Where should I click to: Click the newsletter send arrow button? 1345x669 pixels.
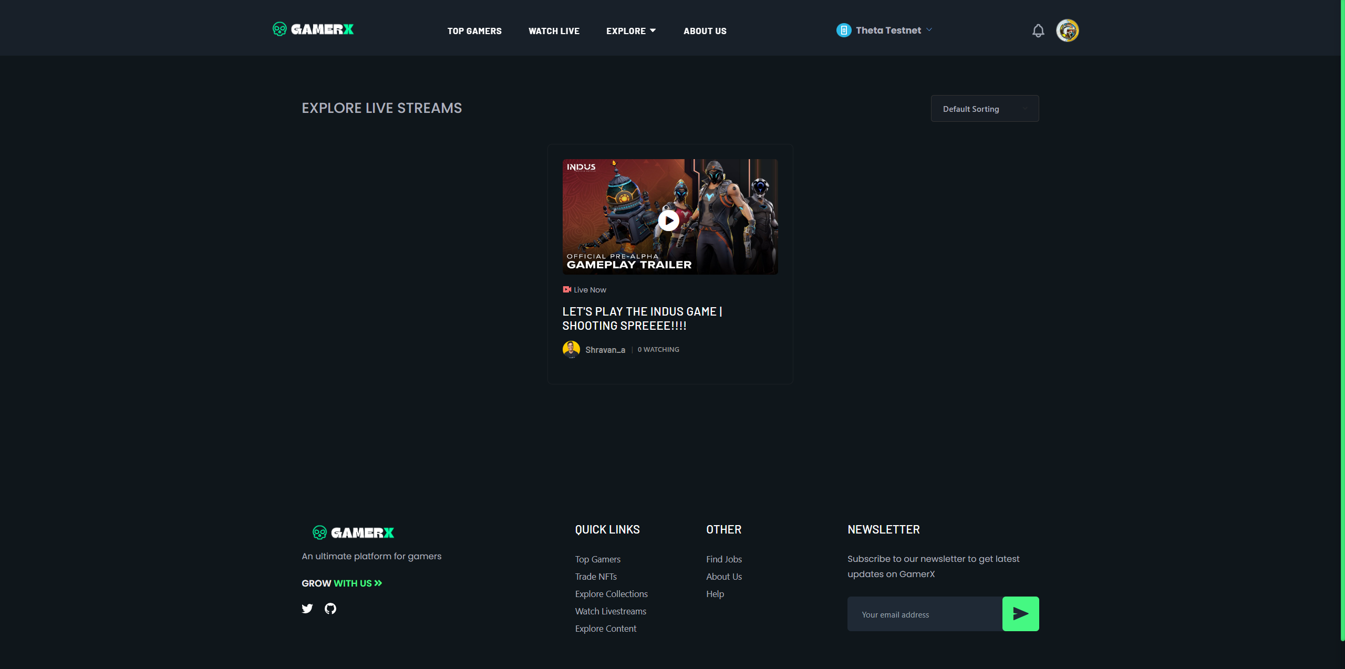(1020, 613)
